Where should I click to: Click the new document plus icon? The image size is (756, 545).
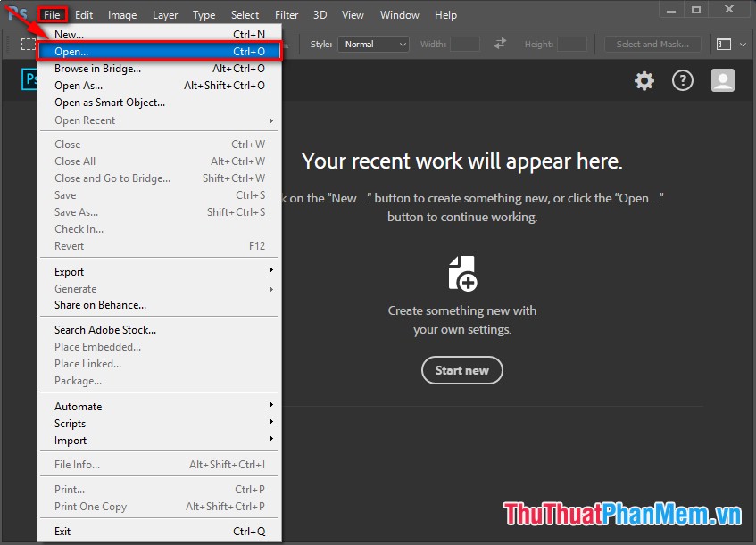462,274
